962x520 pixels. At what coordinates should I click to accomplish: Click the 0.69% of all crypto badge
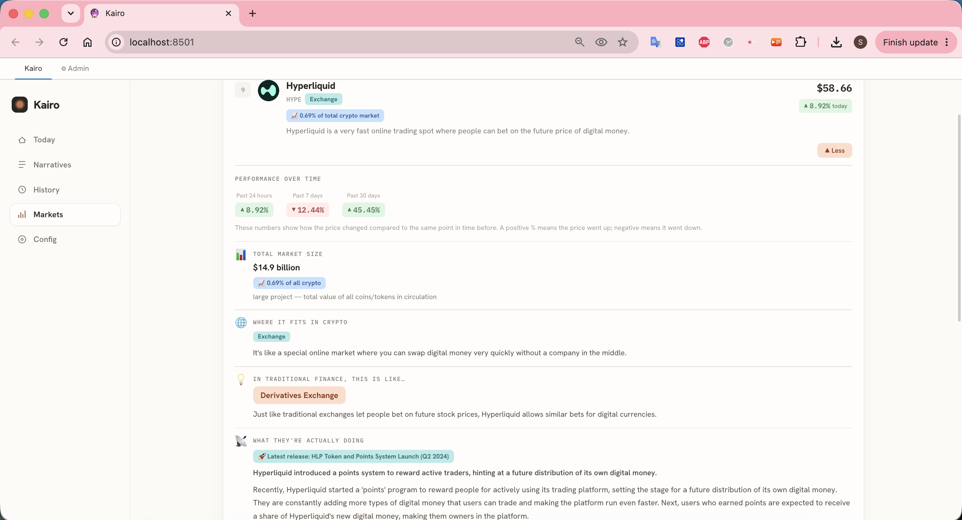[x=289, y=283]
